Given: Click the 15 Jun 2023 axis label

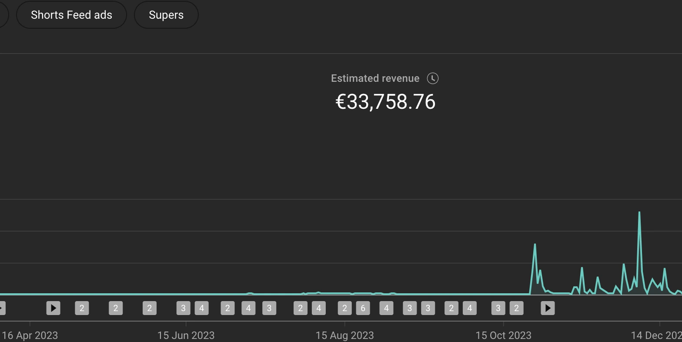Looking at the screenshot, I should tap(186, 335).
